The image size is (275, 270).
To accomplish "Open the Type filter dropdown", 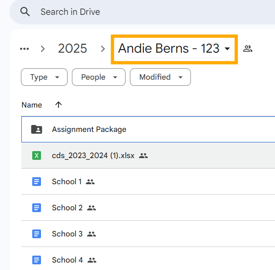I will [44, 77].
